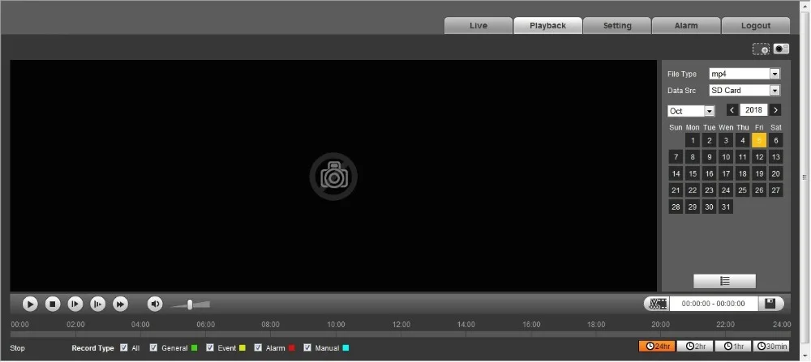Select October 20 in the calendar
The image size is (811, 362).
click(775, 173)
